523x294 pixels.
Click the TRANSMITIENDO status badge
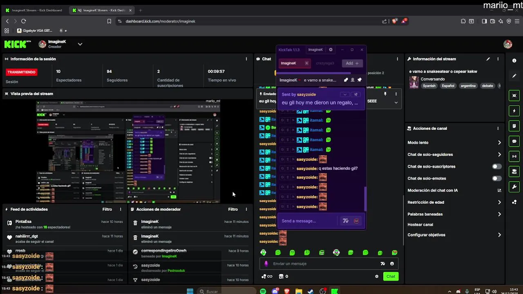click(x=21, y=72)
